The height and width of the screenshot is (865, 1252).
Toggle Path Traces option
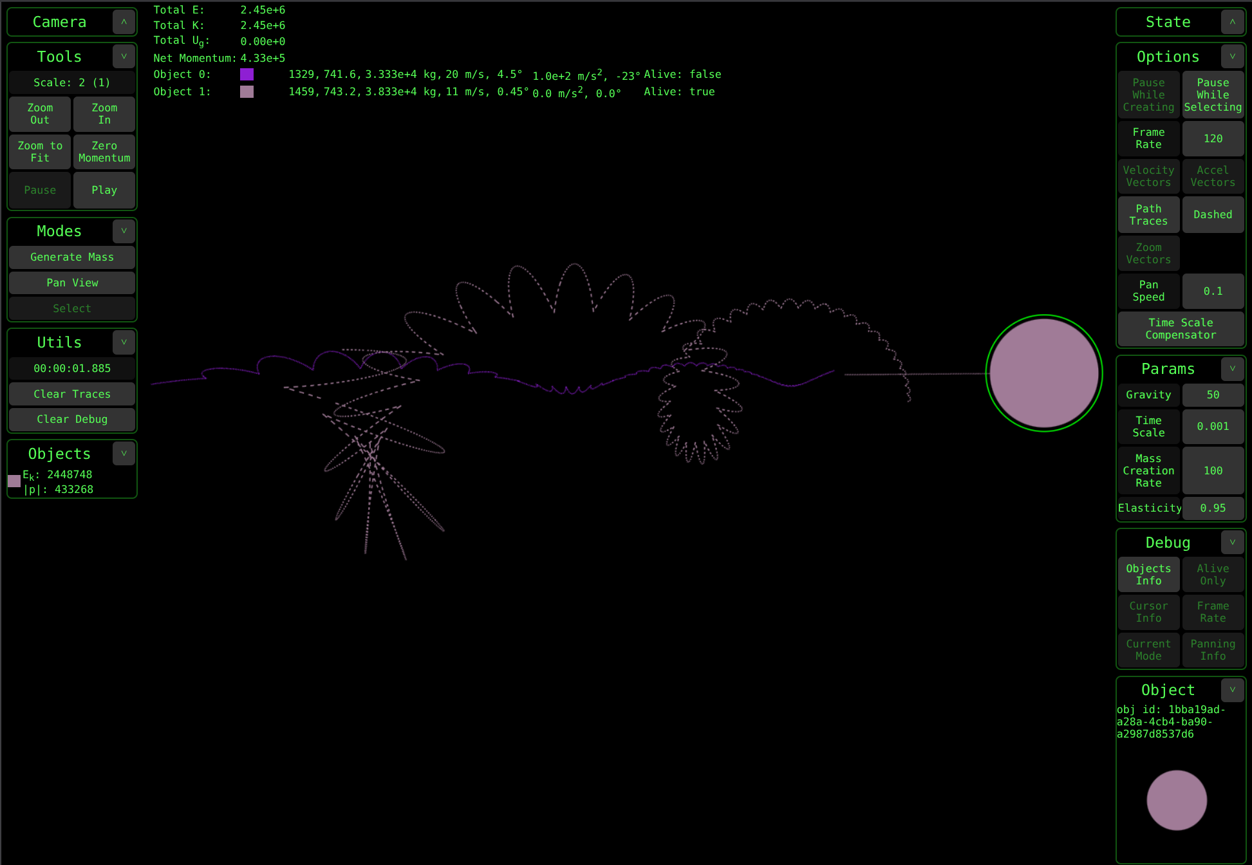[1149, 215]
